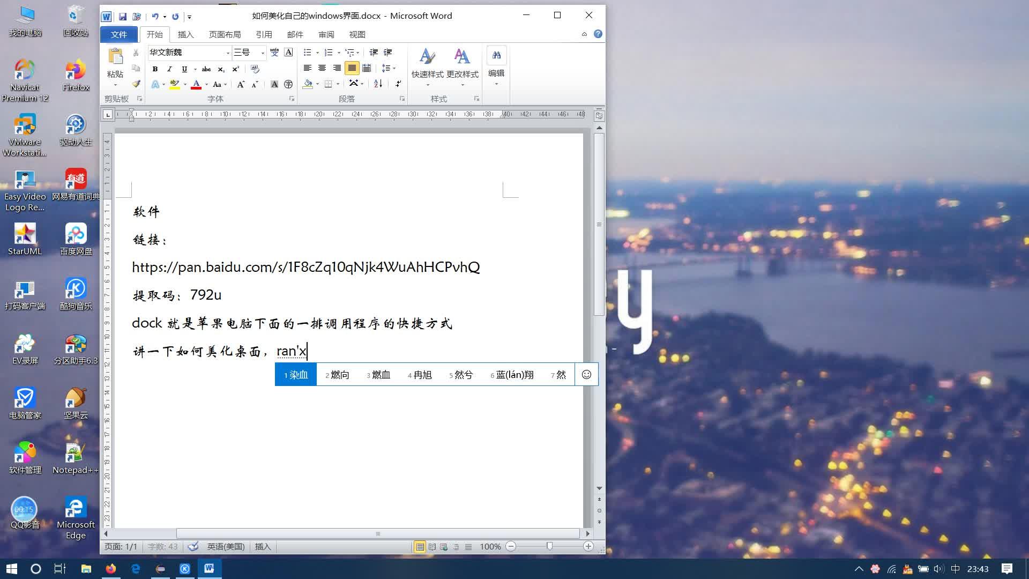The height and width of the screenshot is (579, 1029).
Task: Apply superscript formatting
Action: click(x=235, y=69)
